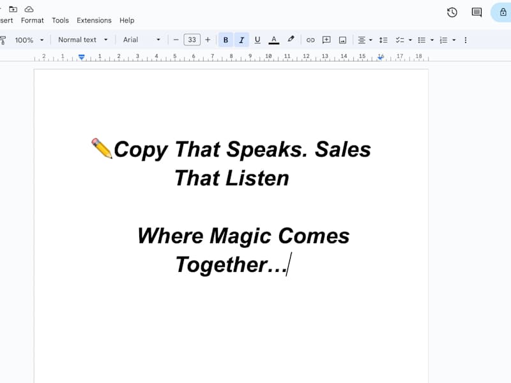Open the comments panel icon
Image resolution: width=511 pixels, height=383 pixels.
point(477,13)
